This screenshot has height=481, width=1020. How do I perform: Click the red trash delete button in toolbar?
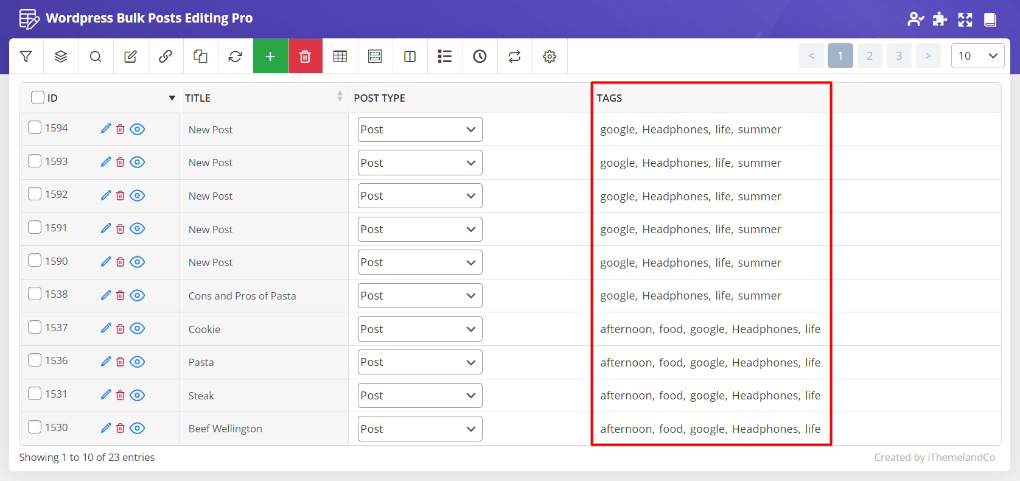[x=305, y=56]
